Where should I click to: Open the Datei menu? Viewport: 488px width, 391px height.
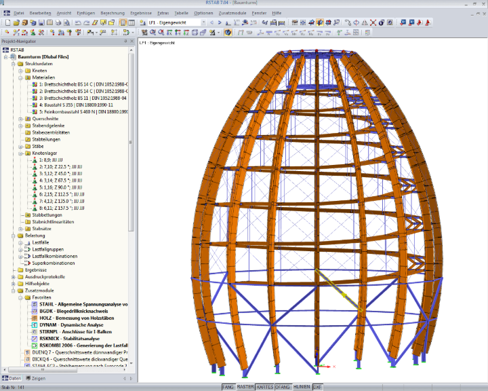[19, 13]
